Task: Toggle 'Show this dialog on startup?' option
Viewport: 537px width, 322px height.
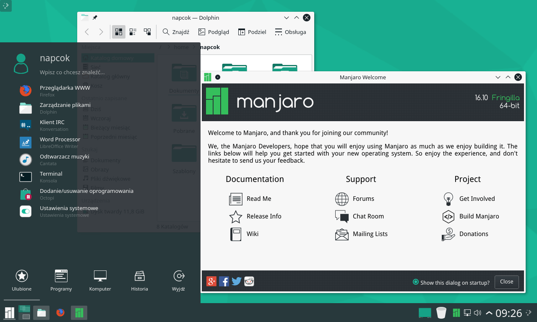Action: coord(451,282)
